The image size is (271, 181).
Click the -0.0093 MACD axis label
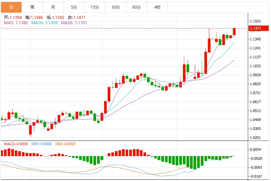tap(256, 167)
